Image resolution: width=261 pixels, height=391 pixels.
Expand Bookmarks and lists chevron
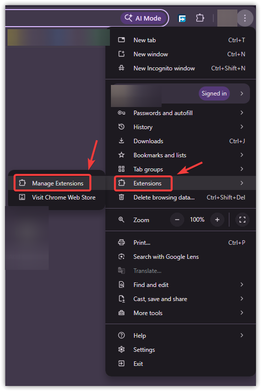click(242, 155)
